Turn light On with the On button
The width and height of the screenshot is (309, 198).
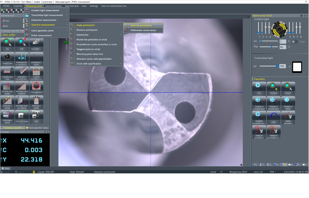click(7, 43)
